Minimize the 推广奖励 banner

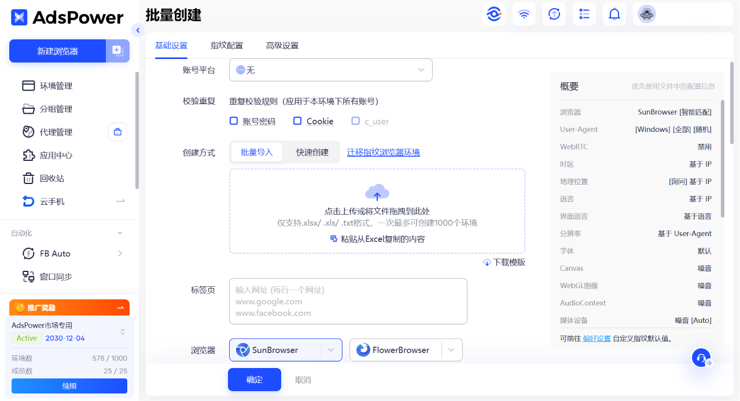120,308
